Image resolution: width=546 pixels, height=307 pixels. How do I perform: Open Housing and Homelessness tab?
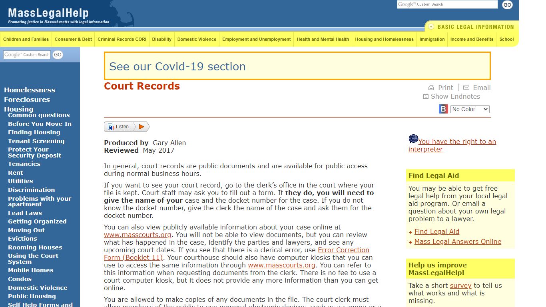tap(385, 39)
